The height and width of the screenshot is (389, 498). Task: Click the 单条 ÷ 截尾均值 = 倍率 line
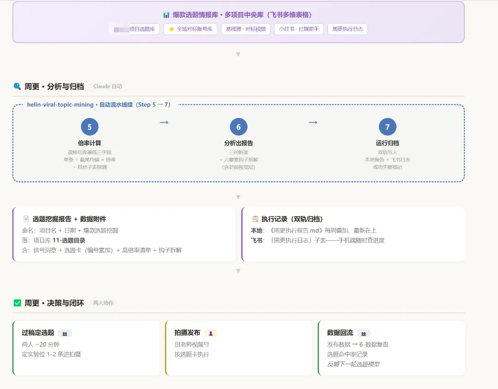(89, 160)
